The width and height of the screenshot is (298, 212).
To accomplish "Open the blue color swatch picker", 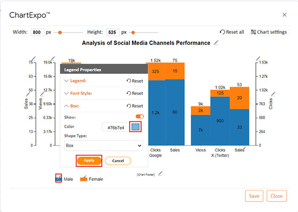I will point(135,127).
